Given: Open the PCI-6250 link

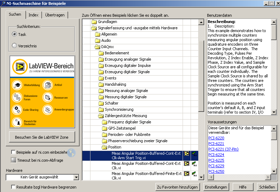Looking at the screenshot, I should [216, 171].
